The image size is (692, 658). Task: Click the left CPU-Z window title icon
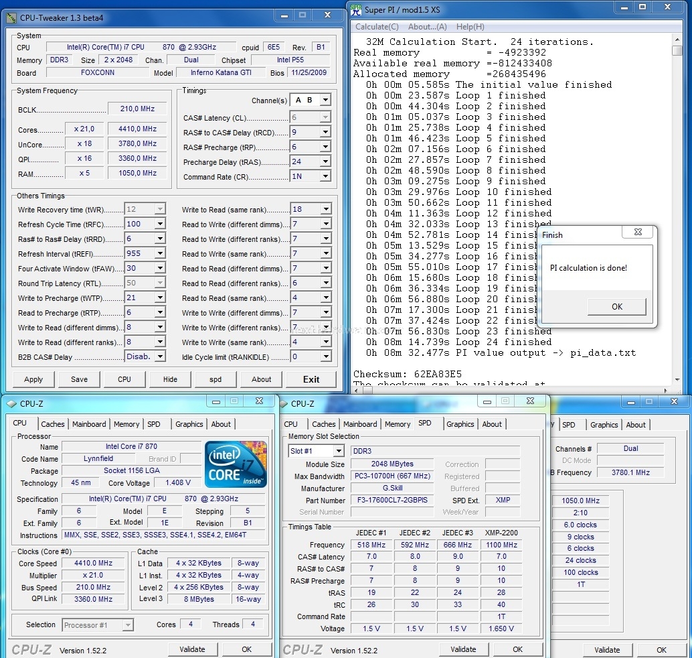[x=11, y=404]
